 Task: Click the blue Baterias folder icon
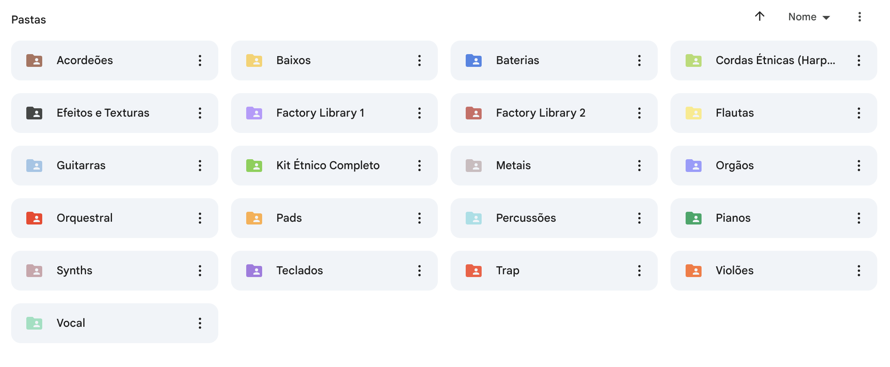pos(473,61)
